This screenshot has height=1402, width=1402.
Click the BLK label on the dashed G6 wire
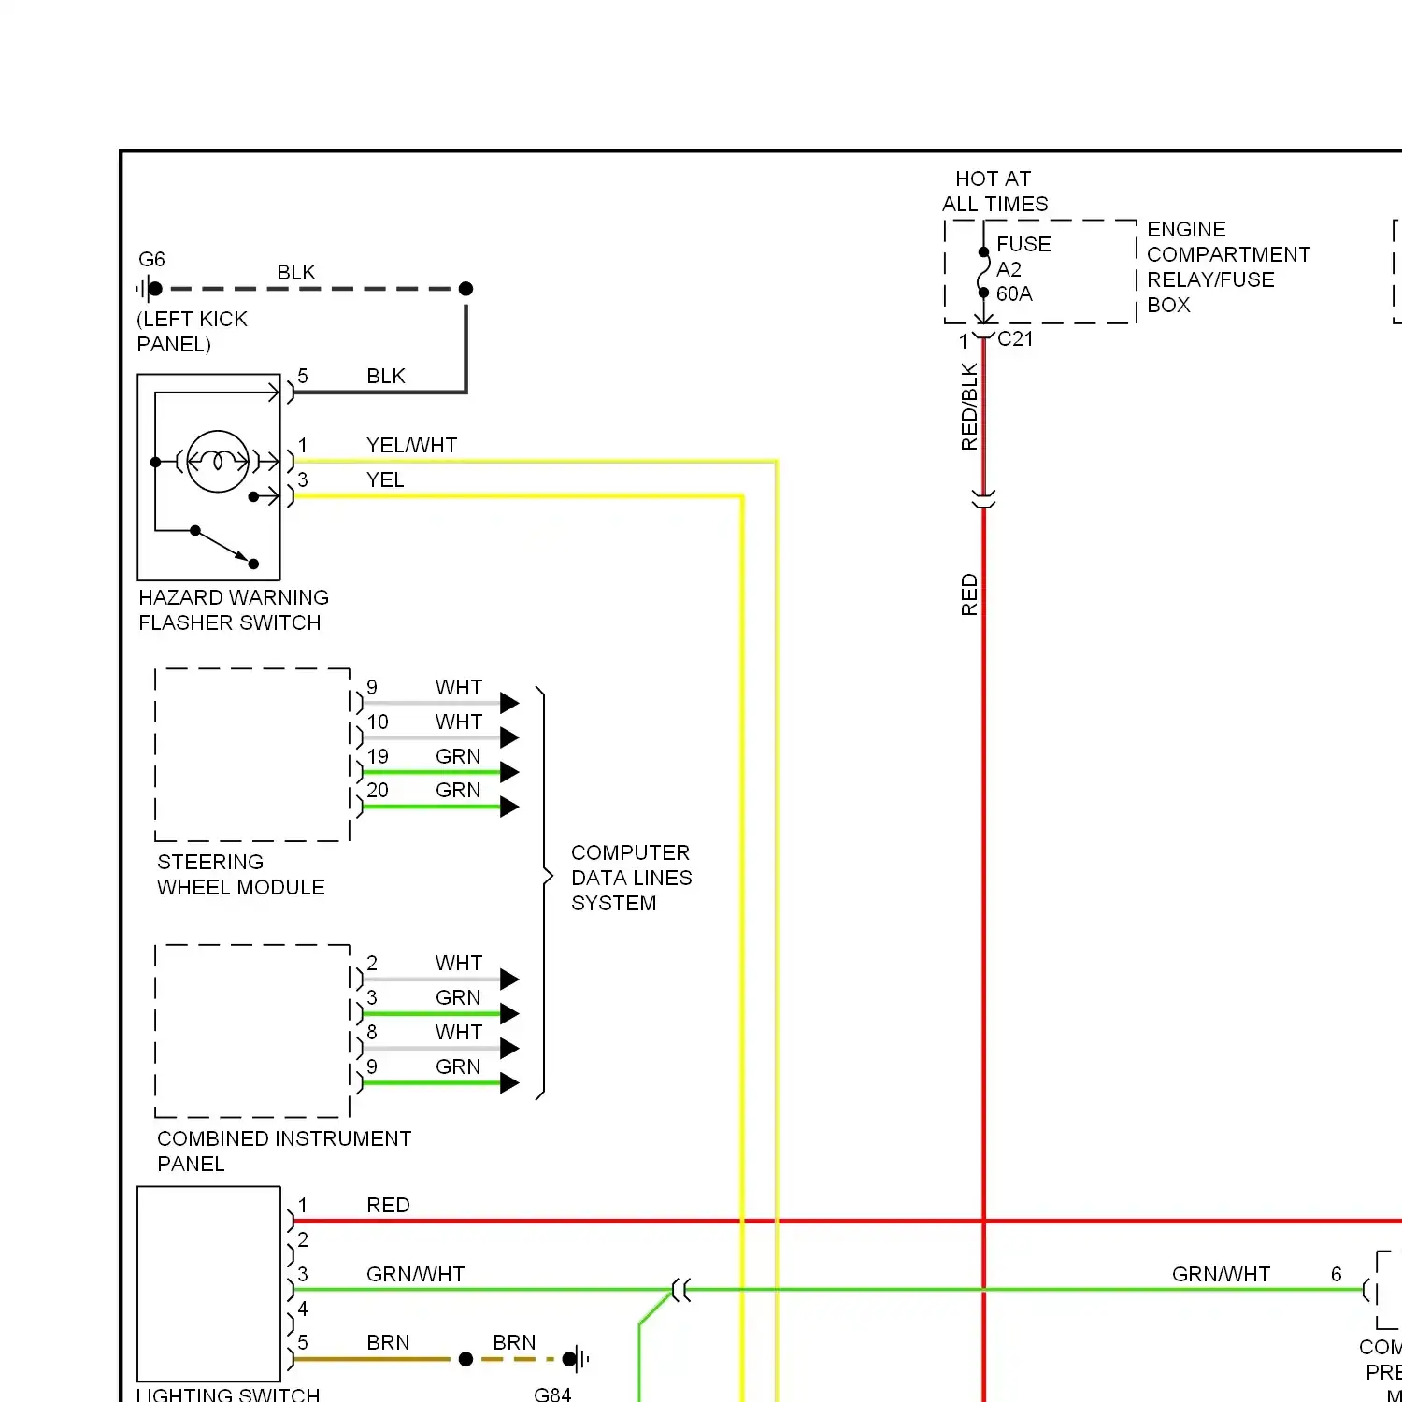point(296,272)
